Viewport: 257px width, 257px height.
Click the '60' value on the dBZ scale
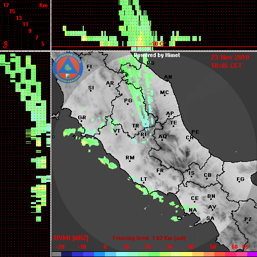(234, 247)
